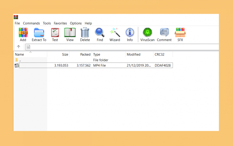Launch the Wizard wand tool
The image size is (233, 146).
click(x=115, y=32)
